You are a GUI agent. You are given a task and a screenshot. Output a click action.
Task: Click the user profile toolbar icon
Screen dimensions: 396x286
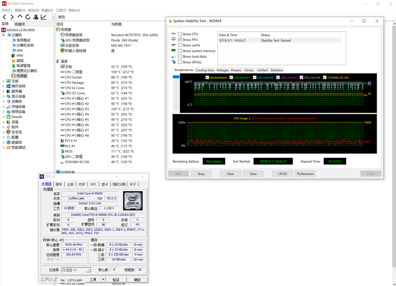36,17
